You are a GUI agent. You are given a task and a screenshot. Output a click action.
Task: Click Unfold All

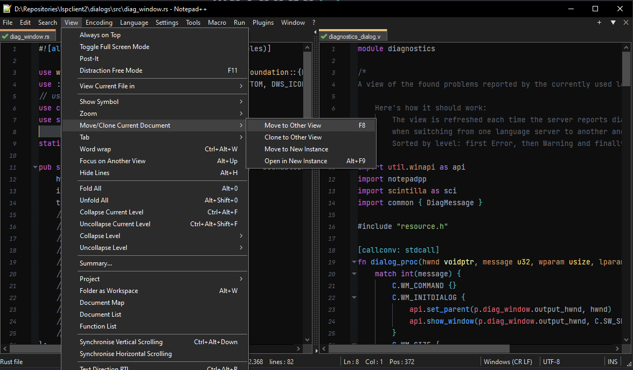(155, 200)
